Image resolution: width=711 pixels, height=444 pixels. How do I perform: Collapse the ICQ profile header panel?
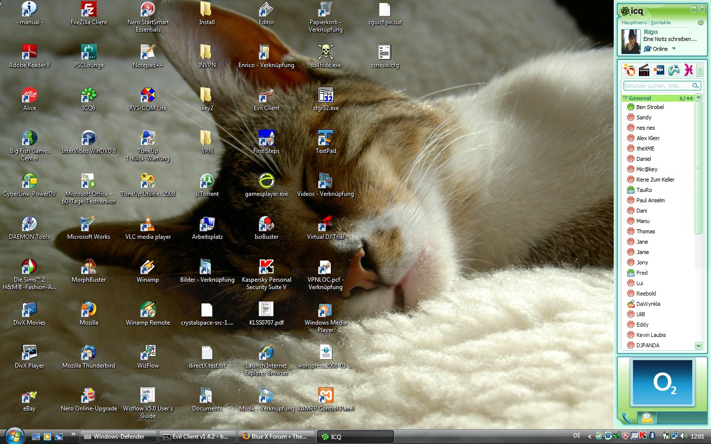pyautogui.click(x=700, y=22)
